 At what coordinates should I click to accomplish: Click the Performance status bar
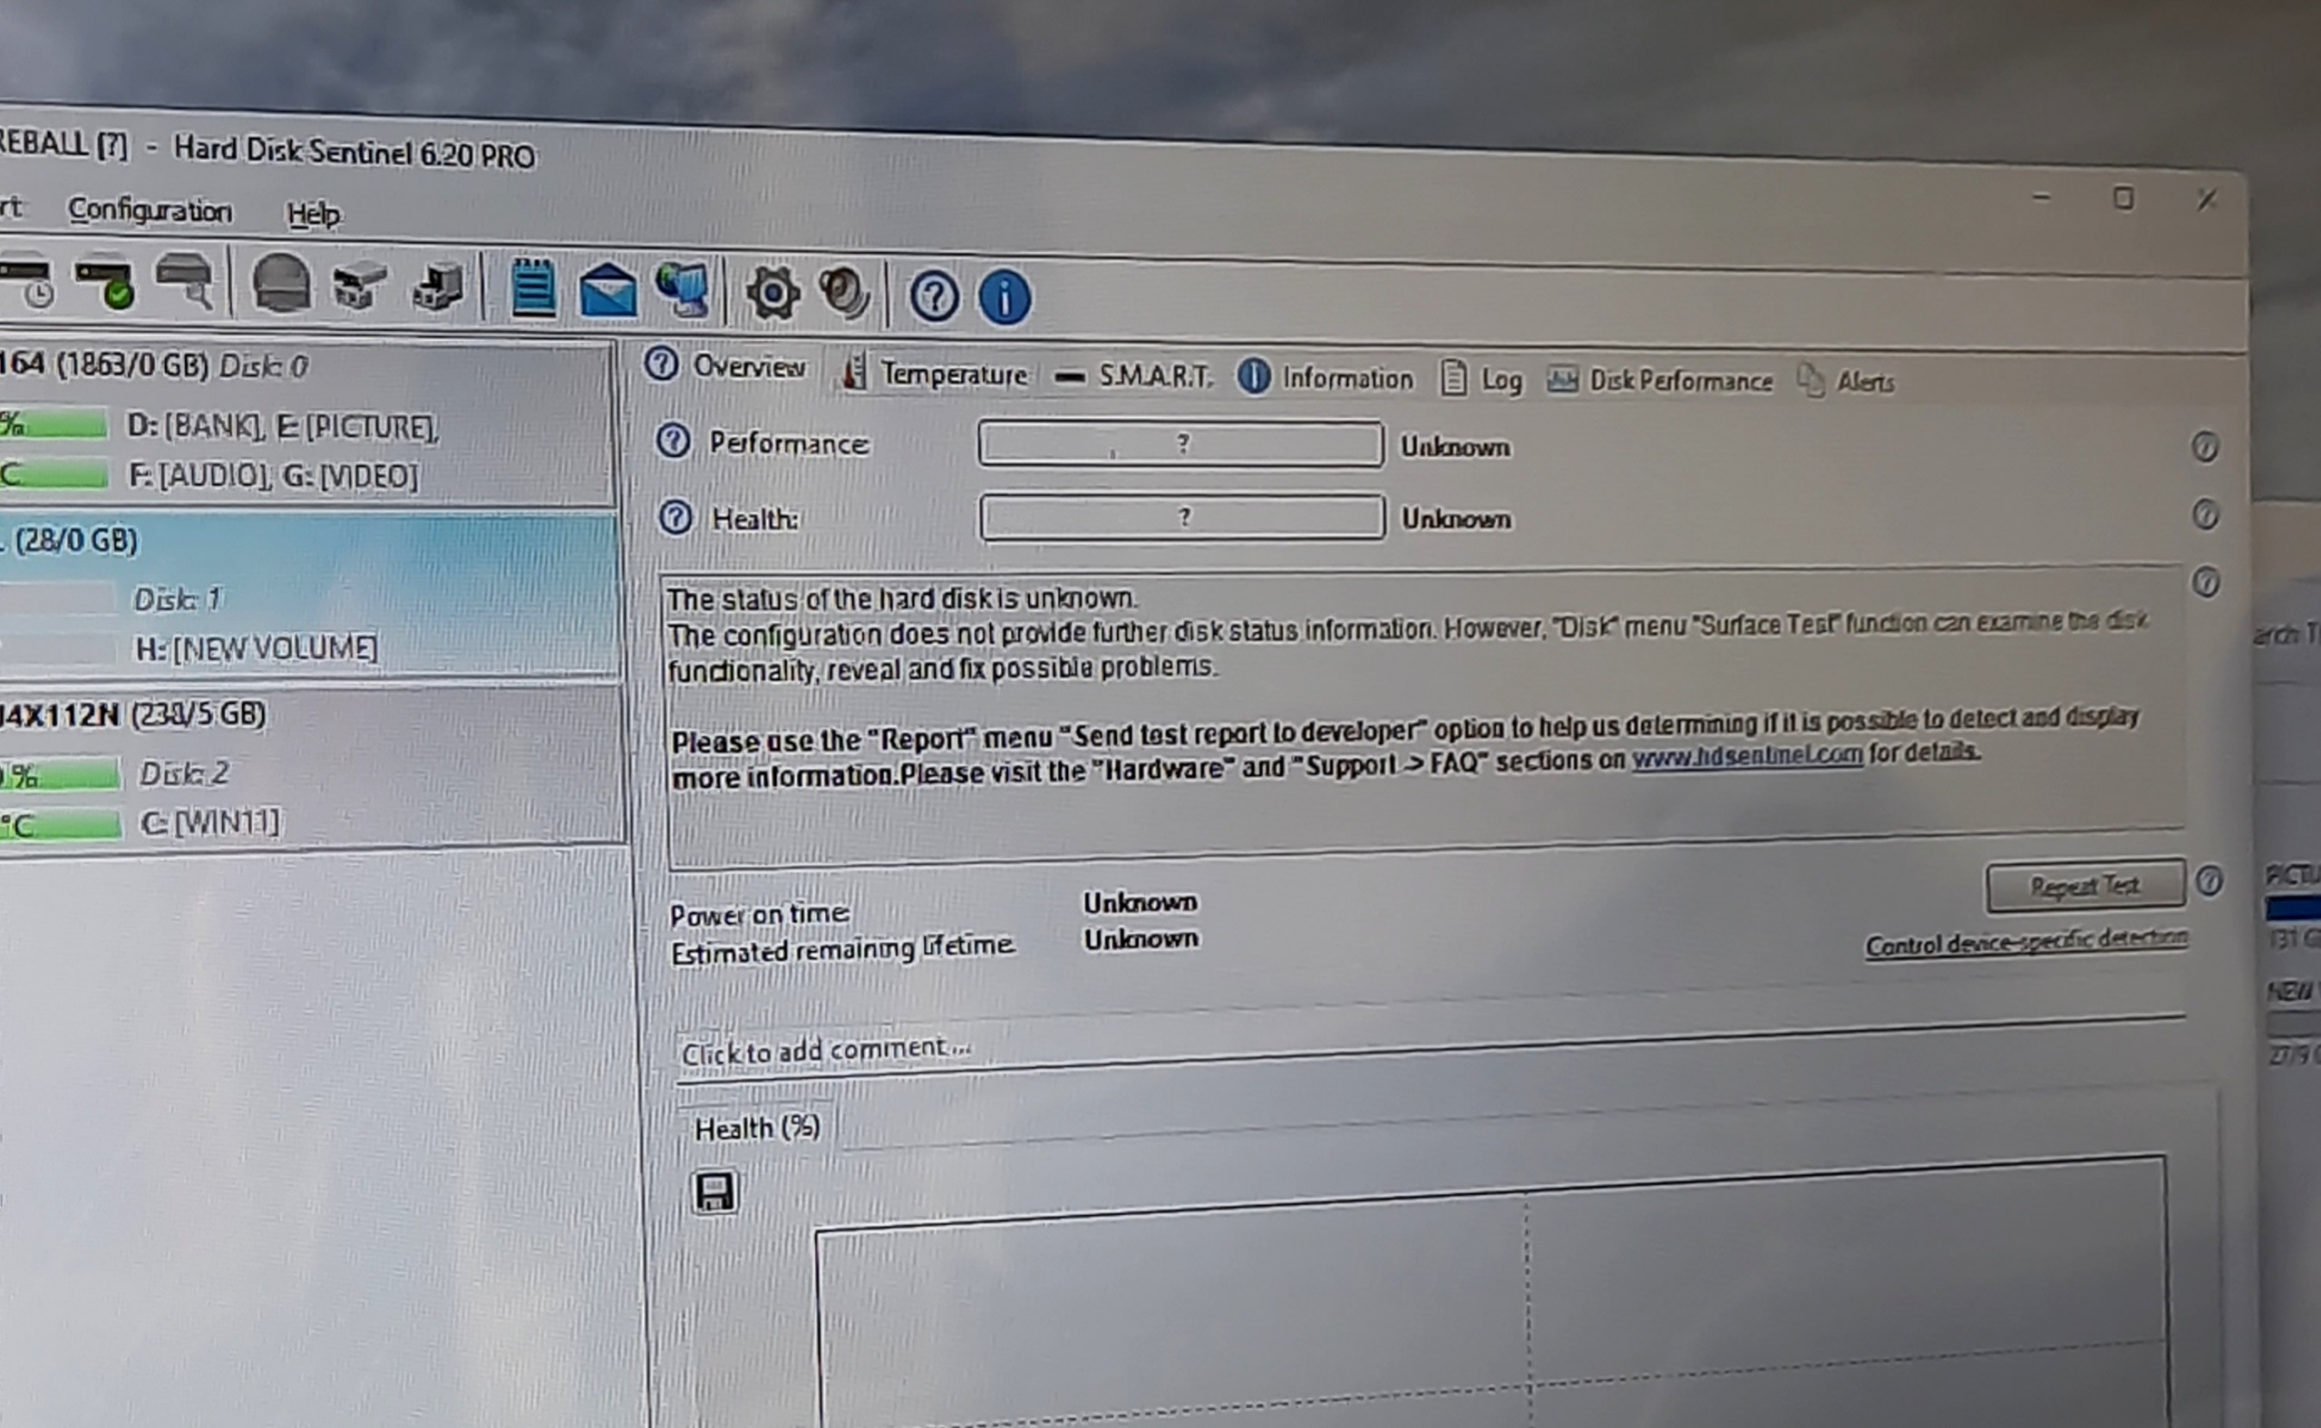point(1181,443)
